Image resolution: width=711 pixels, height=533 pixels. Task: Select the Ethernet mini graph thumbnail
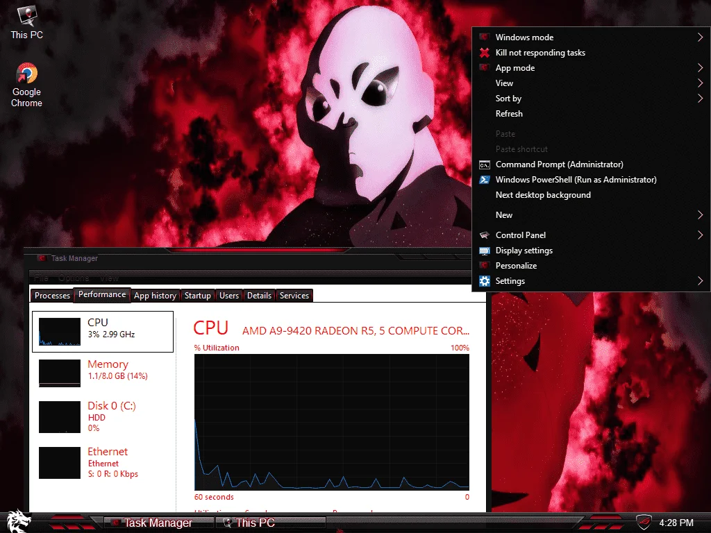(x=60, y=463)
